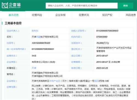The image size is (137, 100).
Task: Open the 知识产权 tab
Action: [107, 15]
